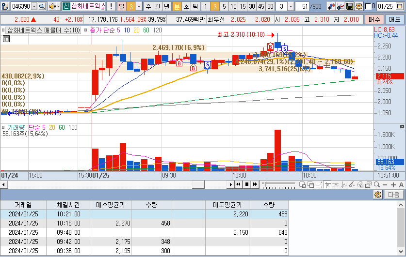Select the 일 daily chart toggle
This screenshot has height=257, width=406.
point(122,6)
